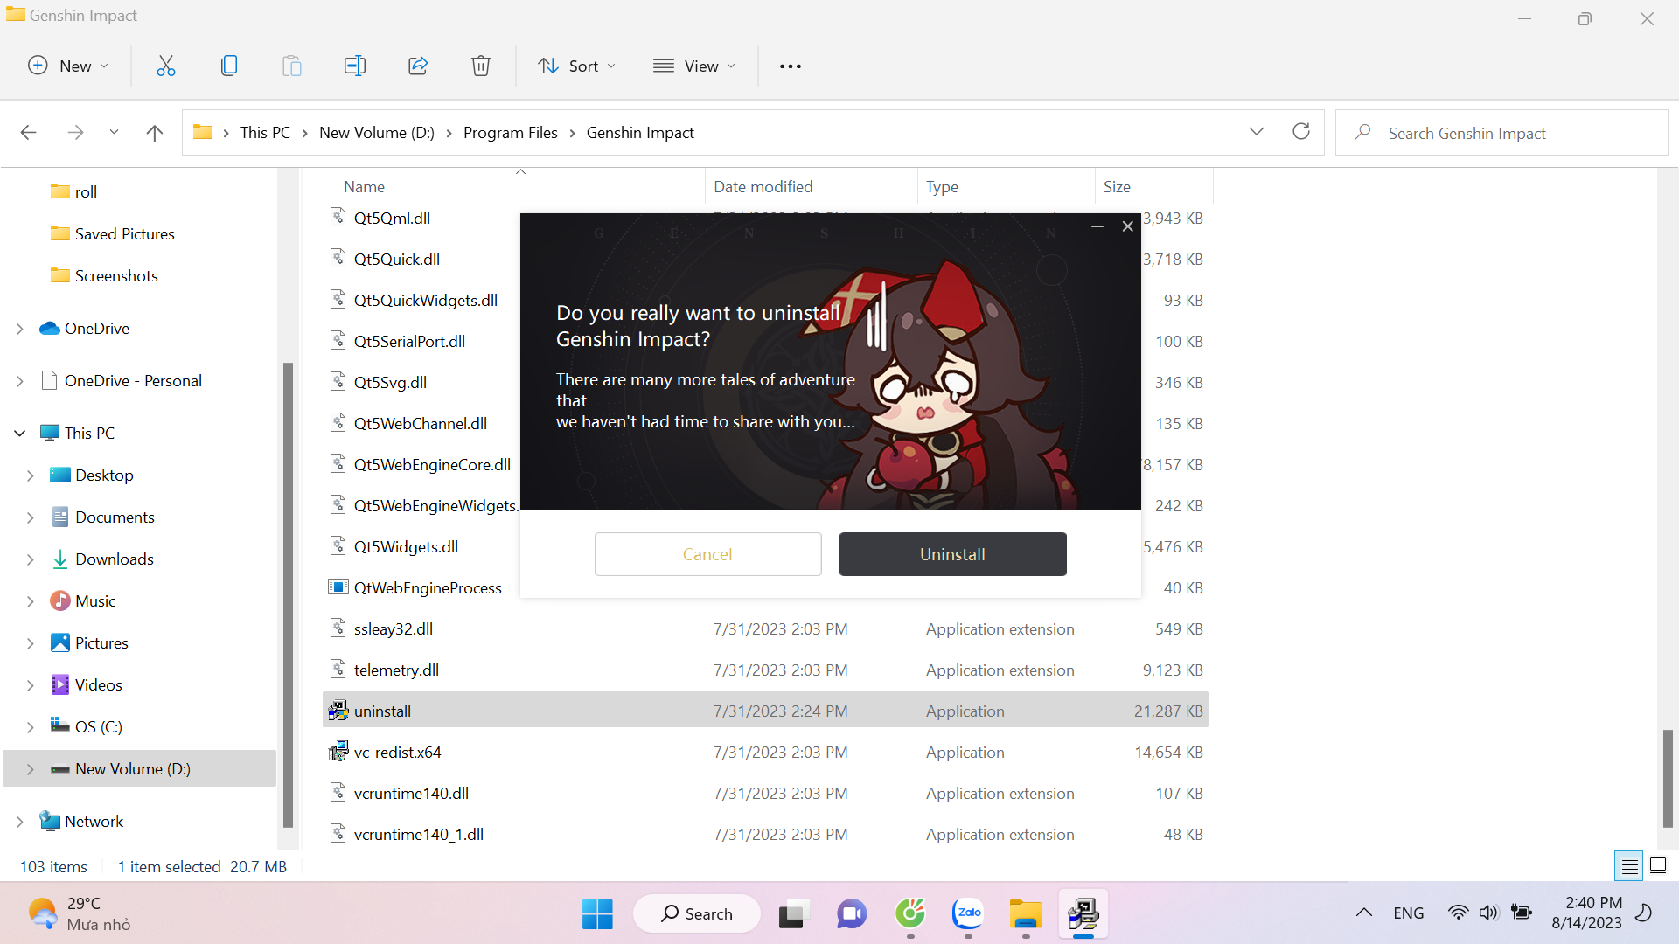Collapse the This PC tree node
1679x944 pixels.
(x=20, y=434)
